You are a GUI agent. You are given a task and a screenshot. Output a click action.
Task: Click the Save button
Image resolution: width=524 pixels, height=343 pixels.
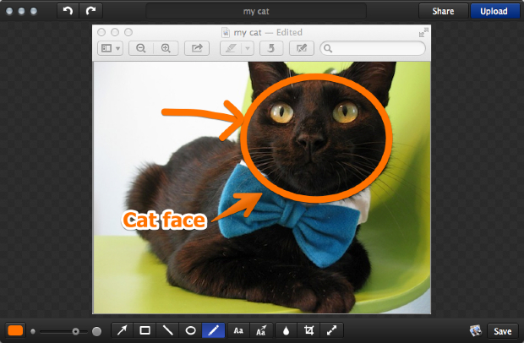tap(503, 331)
